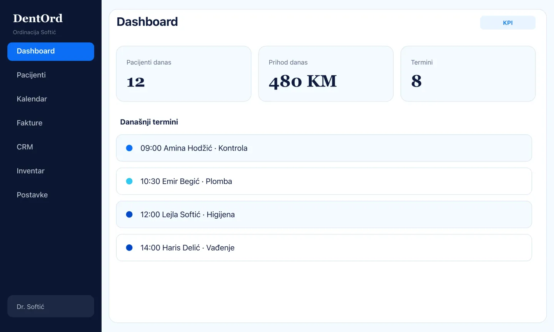The width and height of the screenshot is (554, 332).
Task: Click the DentOrd logo title
Action: (38, 18)
